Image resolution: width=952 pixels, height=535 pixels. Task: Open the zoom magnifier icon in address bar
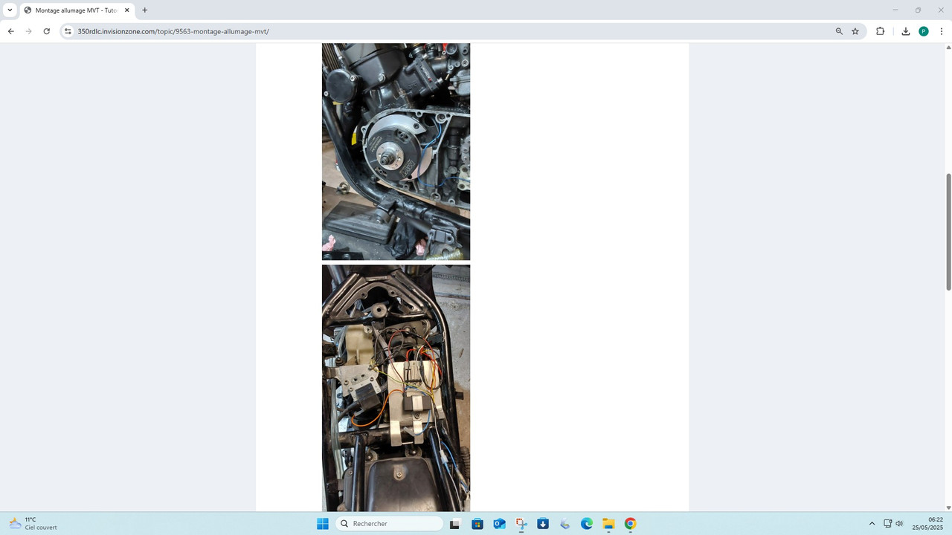tap(839, 31)
